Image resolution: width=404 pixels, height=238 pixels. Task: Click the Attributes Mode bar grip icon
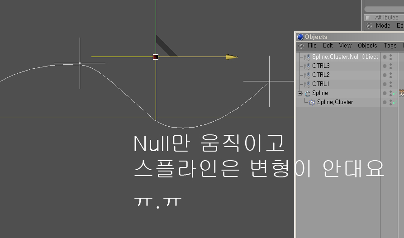pos(369,26)
